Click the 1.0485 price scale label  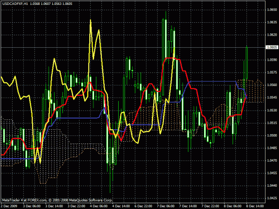coord(272,148)
